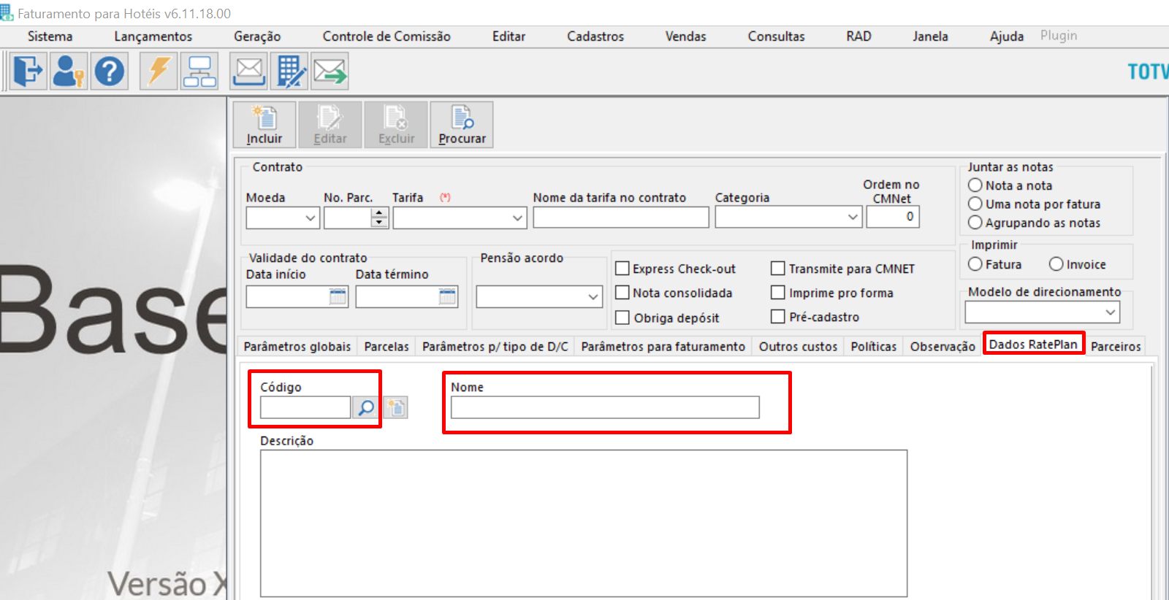Click the envelope mail toolbar icon
The image size is (1169, 600).
tap(249, 72)
